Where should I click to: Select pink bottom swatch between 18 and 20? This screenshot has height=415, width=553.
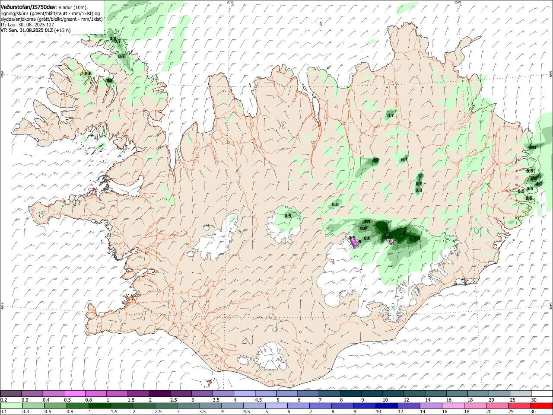[x=474, y=405]
